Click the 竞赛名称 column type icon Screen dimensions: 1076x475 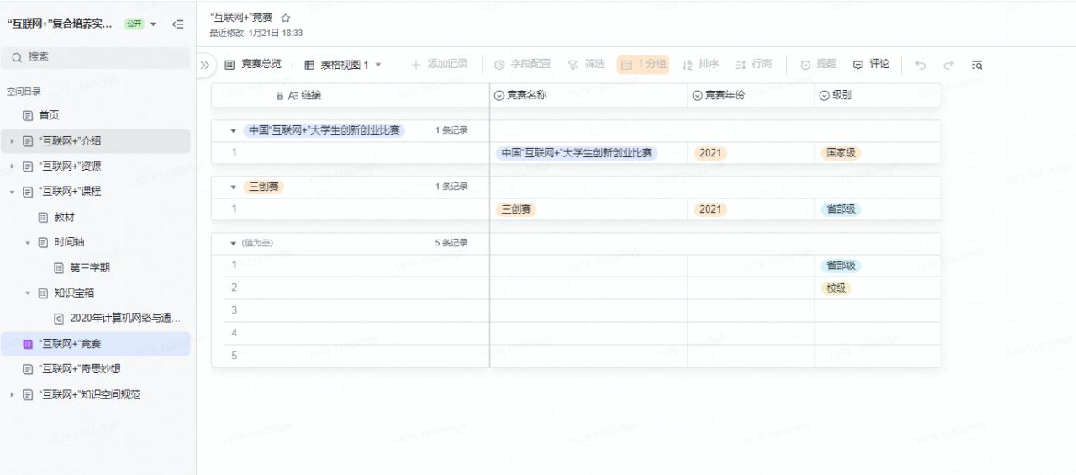[499, 96]
